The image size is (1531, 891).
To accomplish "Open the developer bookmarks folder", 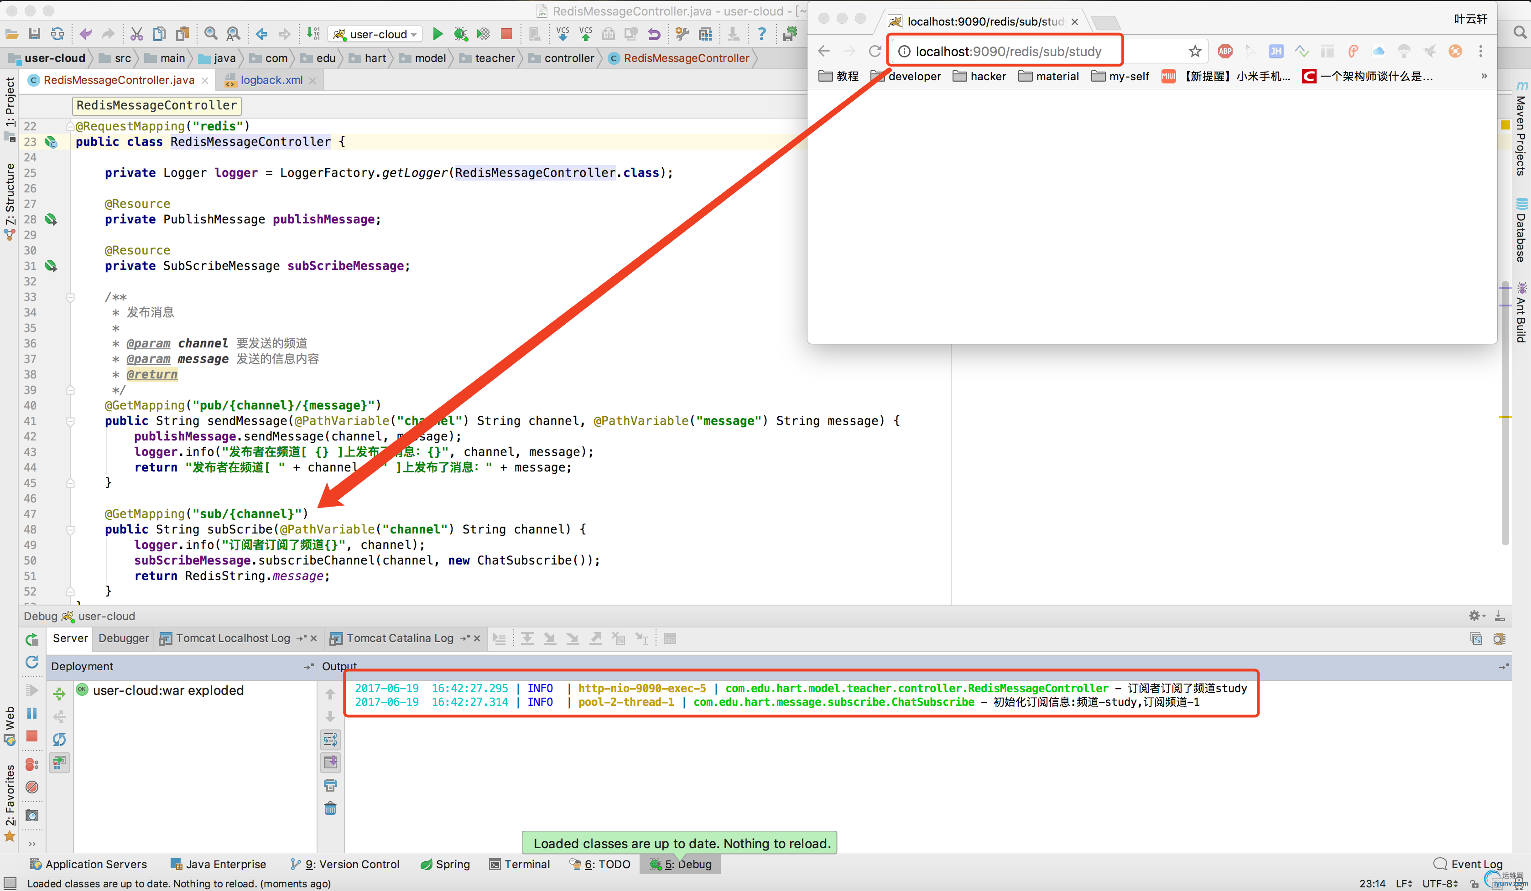I will click(x=906, y=76).
